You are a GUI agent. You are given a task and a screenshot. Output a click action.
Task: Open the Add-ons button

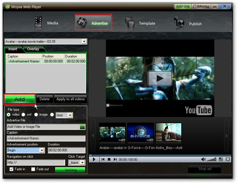coord(182,6)
